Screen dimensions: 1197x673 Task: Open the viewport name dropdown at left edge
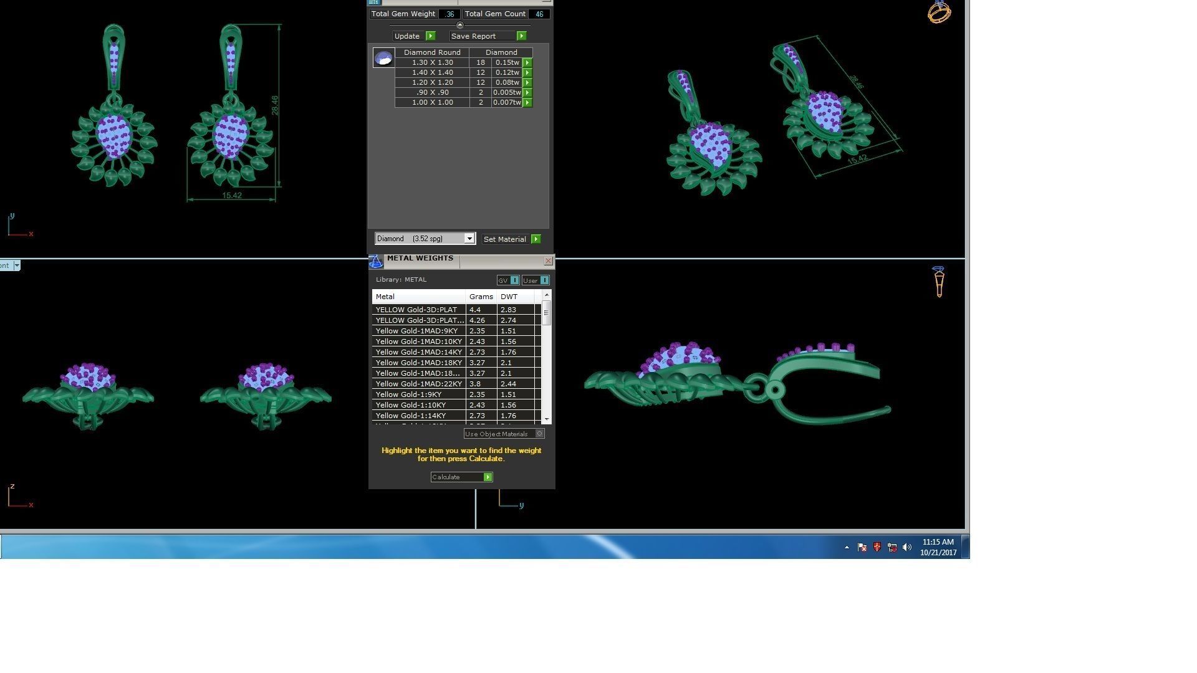(x=17, y=265)
